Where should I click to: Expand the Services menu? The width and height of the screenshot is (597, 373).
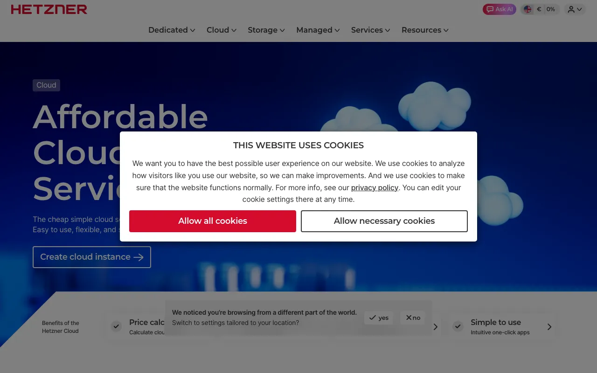[371, 30]
